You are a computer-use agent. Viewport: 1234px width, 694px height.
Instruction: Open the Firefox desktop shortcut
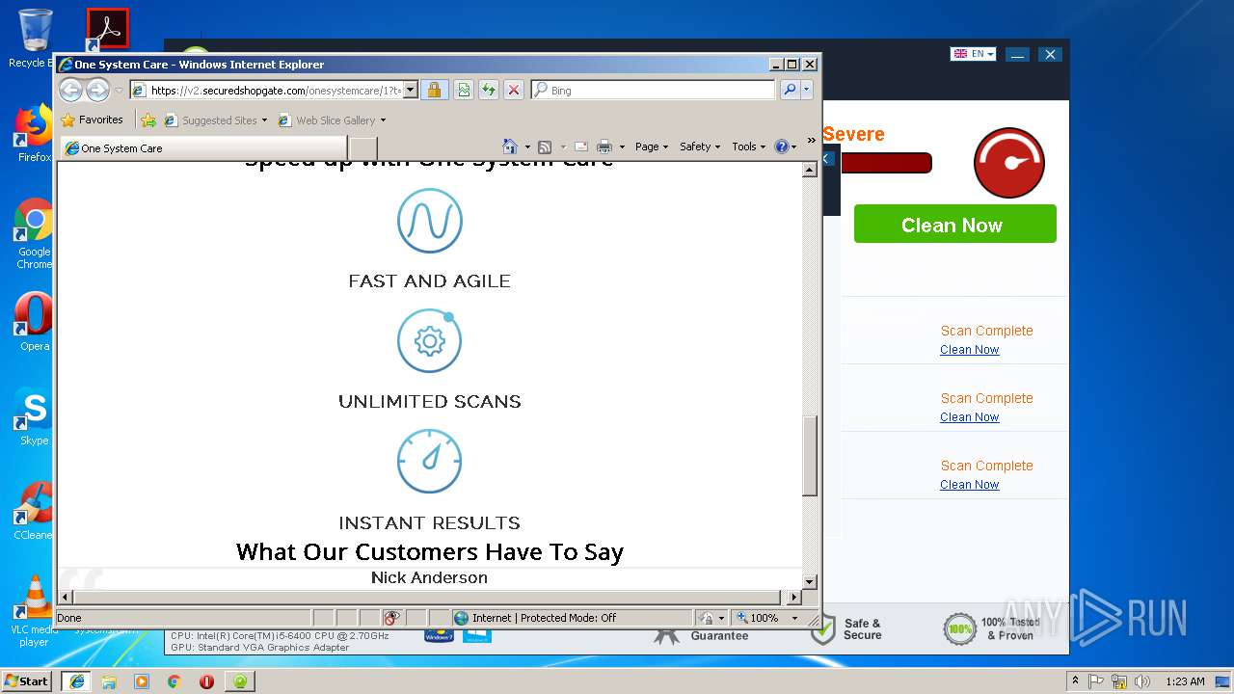coord(34,133)
